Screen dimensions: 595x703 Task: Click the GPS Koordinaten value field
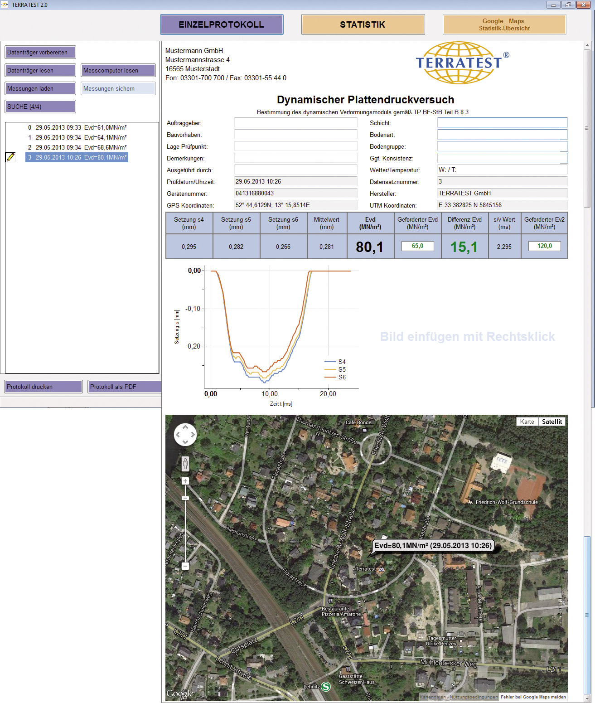(295, 205)
